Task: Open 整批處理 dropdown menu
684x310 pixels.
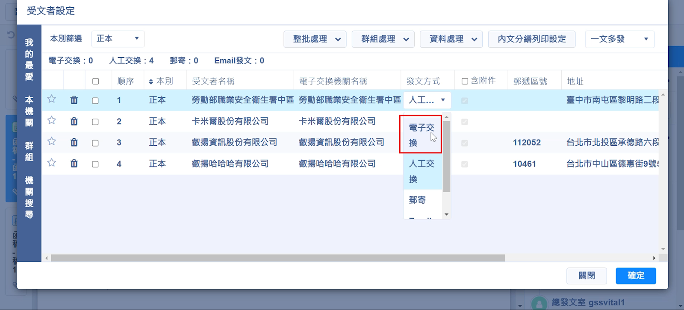Action: [x=315, y=39]
